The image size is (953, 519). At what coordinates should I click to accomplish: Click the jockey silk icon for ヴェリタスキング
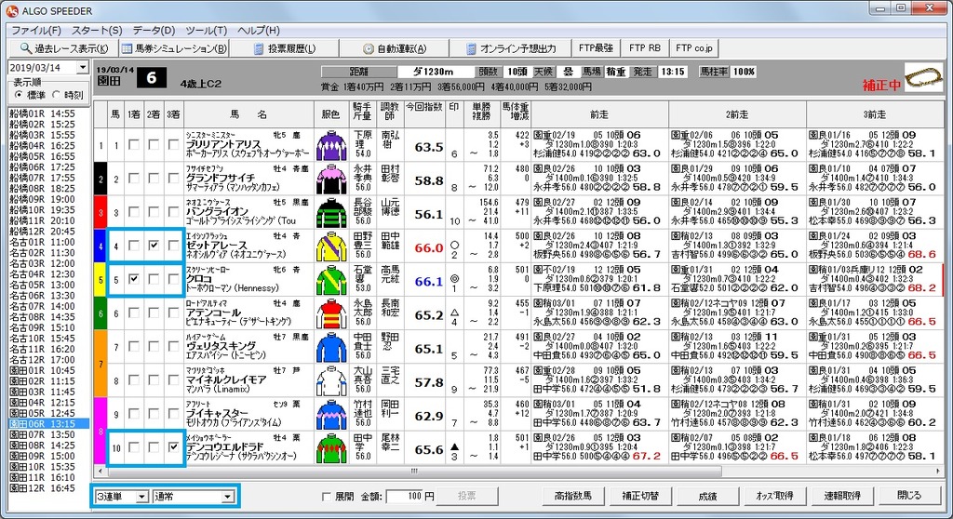click(x=331, y=348)
